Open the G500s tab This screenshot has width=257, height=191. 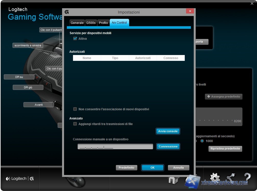tap(91, 23)
